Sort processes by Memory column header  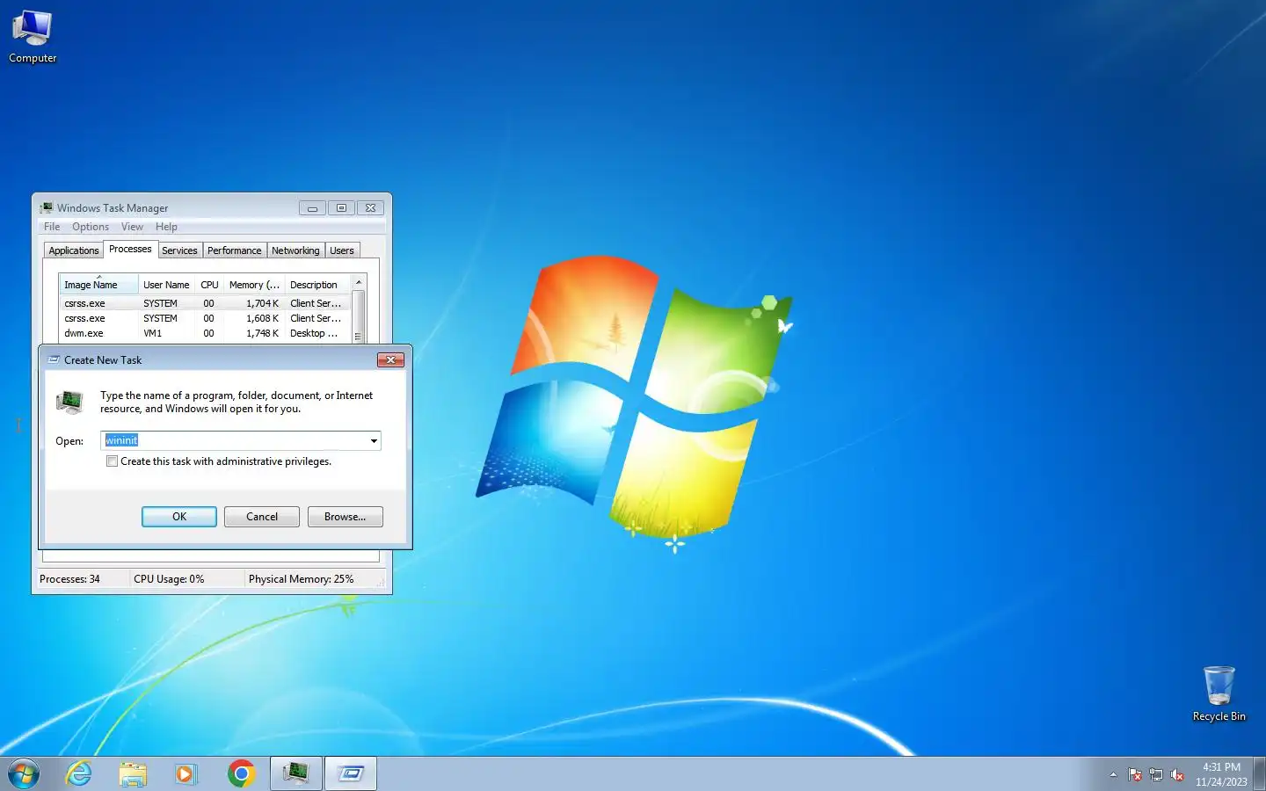pyautogui.click(x=254, y=285)
